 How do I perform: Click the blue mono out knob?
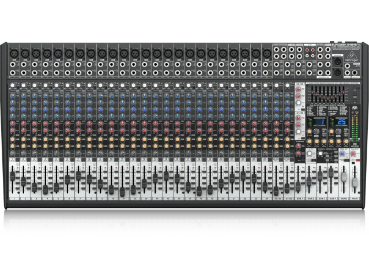click(x=342, y=154)
